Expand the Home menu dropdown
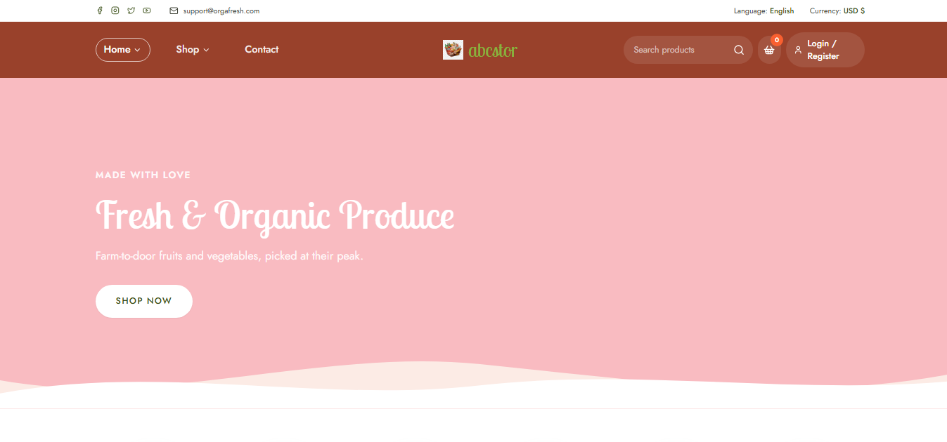The image size is (947, 442). [x=123, y=50]
